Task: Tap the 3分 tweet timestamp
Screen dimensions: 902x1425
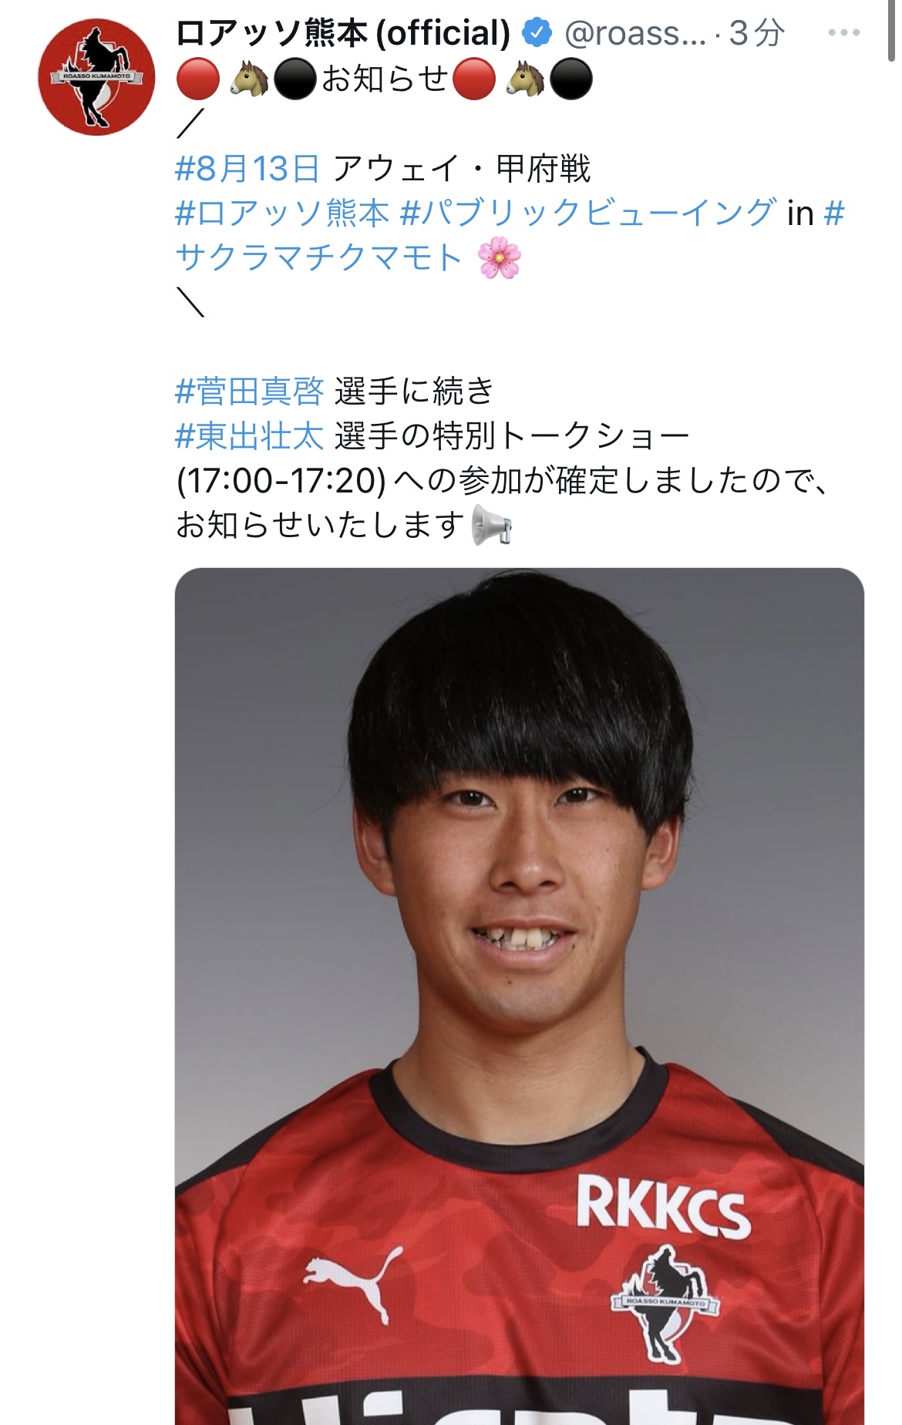Action: pyautogui.click(x=756, y=33)
